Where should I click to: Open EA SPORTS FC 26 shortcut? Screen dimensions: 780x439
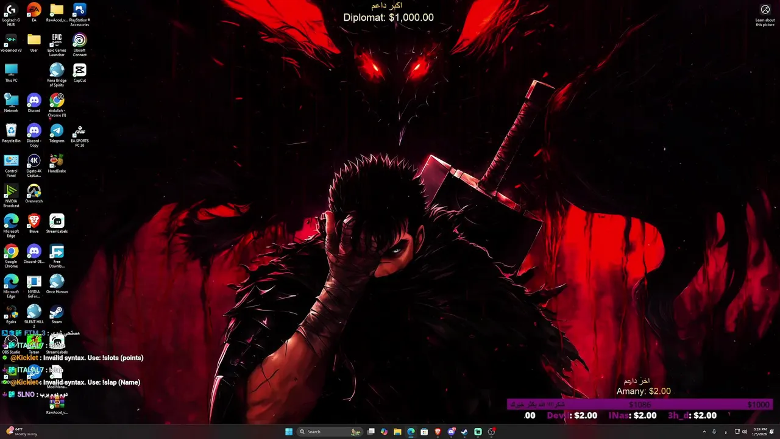(x=80, y=135)
